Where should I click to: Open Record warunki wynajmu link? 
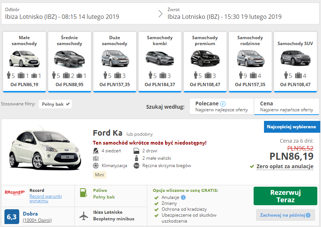tap(46, 199)
